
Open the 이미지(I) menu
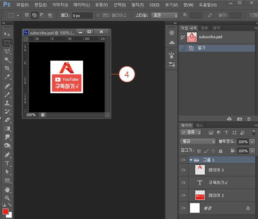[x=60, y=5]
